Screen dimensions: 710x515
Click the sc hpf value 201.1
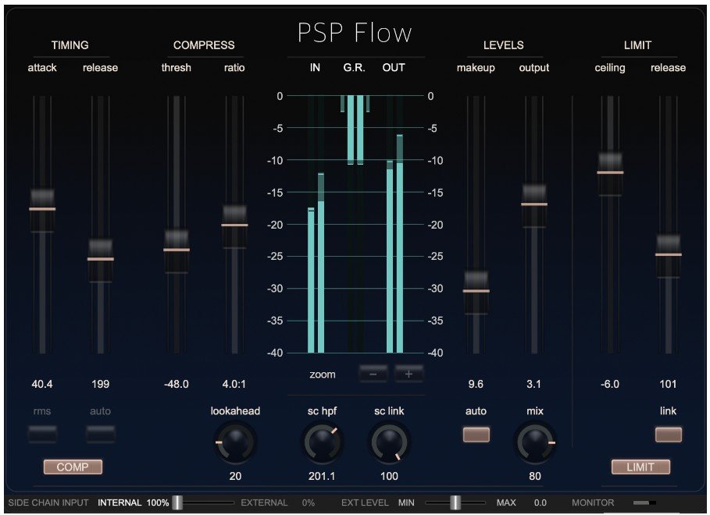322,476
